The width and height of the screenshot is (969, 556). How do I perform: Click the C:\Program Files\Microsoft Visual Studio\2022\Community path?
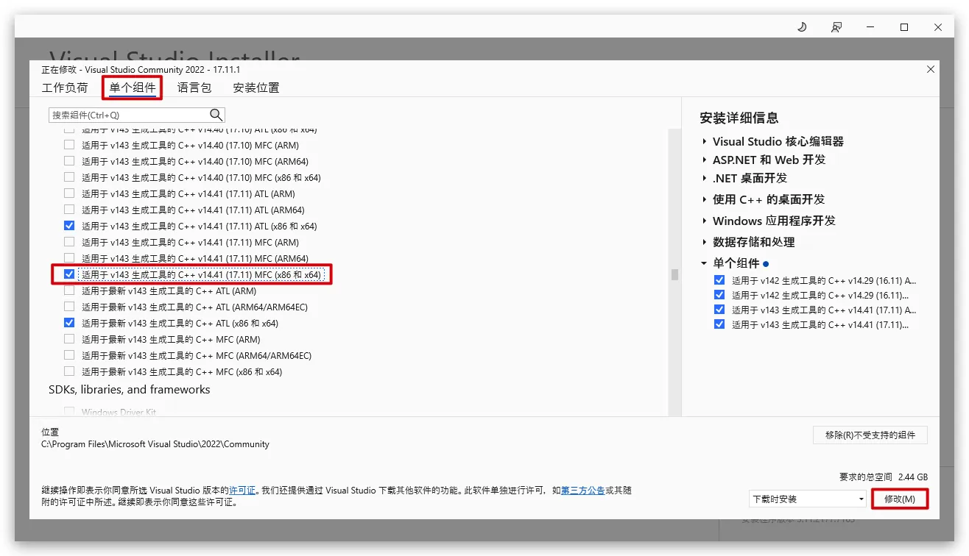(x=155, y=444)
